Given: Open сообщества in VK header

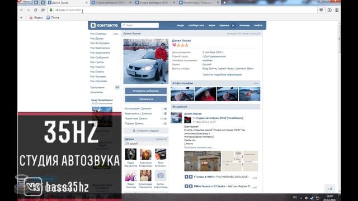Looking at the screenshot, I should [196, 26].
